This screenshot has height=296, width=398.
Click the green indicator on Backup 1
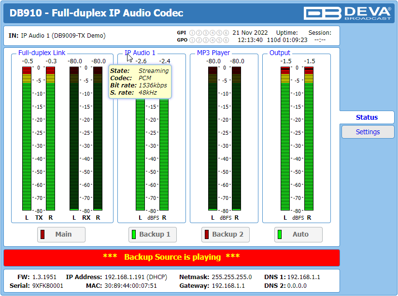(x=134, y=234)
